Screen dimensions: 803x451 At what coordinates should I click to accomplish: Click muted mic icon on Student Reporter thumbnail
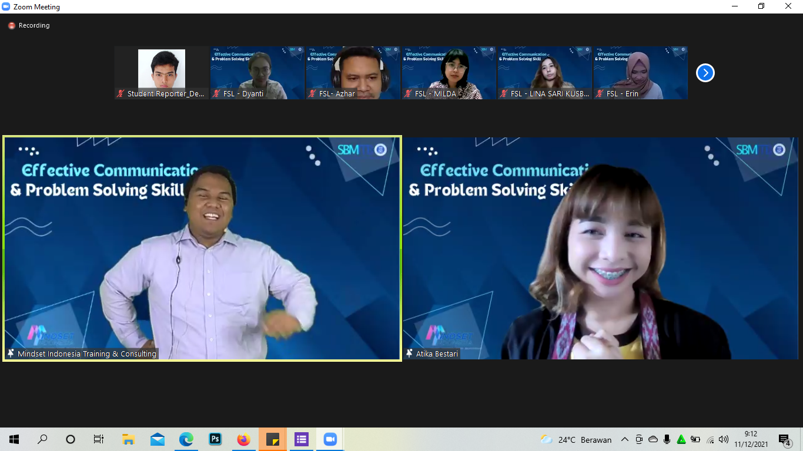[x=121, y=93]
